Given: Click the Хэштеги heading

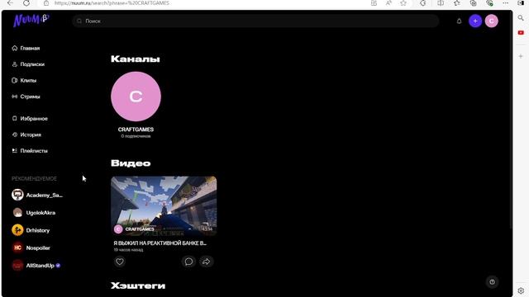Looking at the screenshot, I should 138,285.
